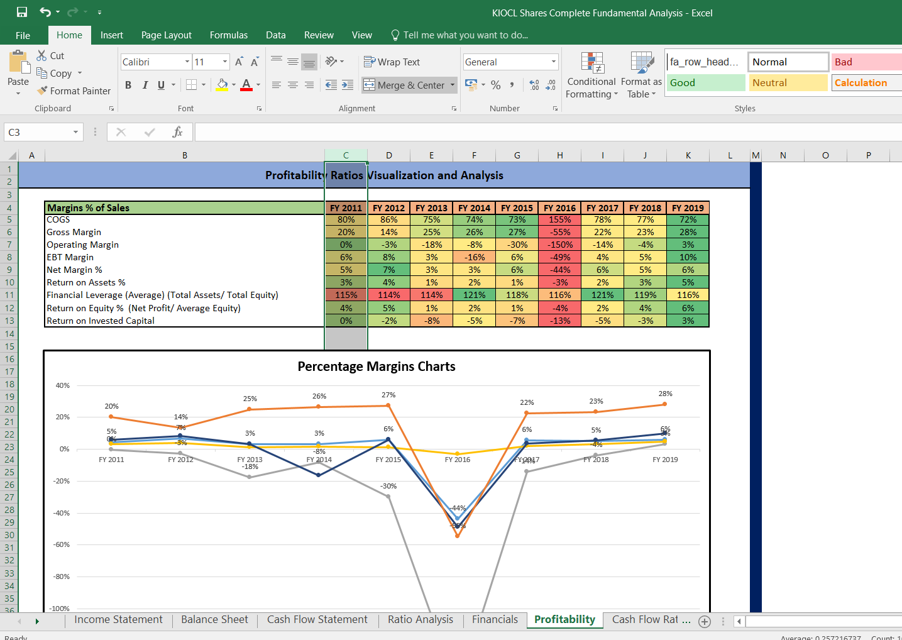Switch to the Insert ribbon tab
Image resolution: width=902 pixels, height=640 pixels.
tap(112, 35)
